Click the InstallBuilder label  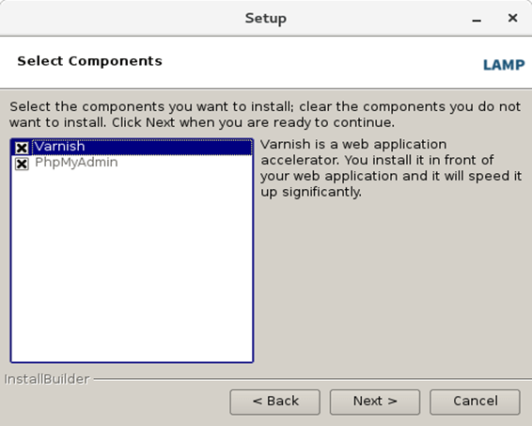point(46,379)
